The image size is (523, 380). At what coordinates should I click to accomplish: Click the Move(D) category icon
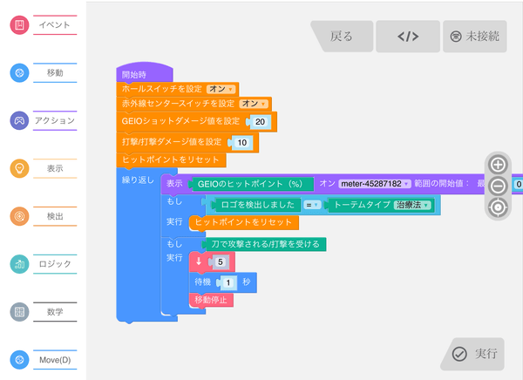point(19,359)
